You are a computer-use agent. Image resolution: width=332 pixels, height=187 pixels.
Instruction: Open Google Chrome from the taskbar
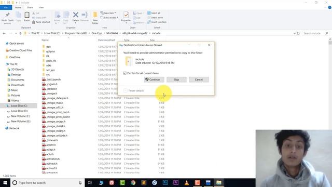tap(133, 182)
